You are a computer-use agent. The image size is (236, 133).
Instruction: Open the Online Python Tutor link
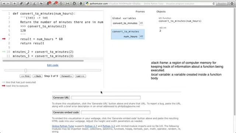(x=63, y=126)
